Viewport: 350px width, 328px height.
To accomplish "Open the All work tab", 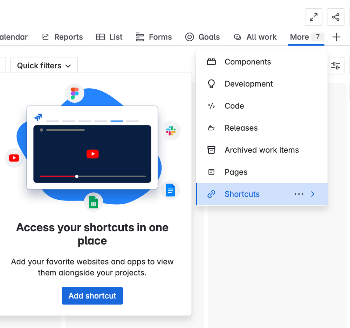I will 255,37.
